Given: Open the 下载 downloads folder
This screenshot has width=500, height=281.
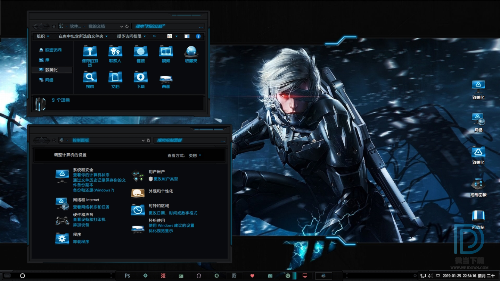Looking at the screenshot, I should (141, 80).
